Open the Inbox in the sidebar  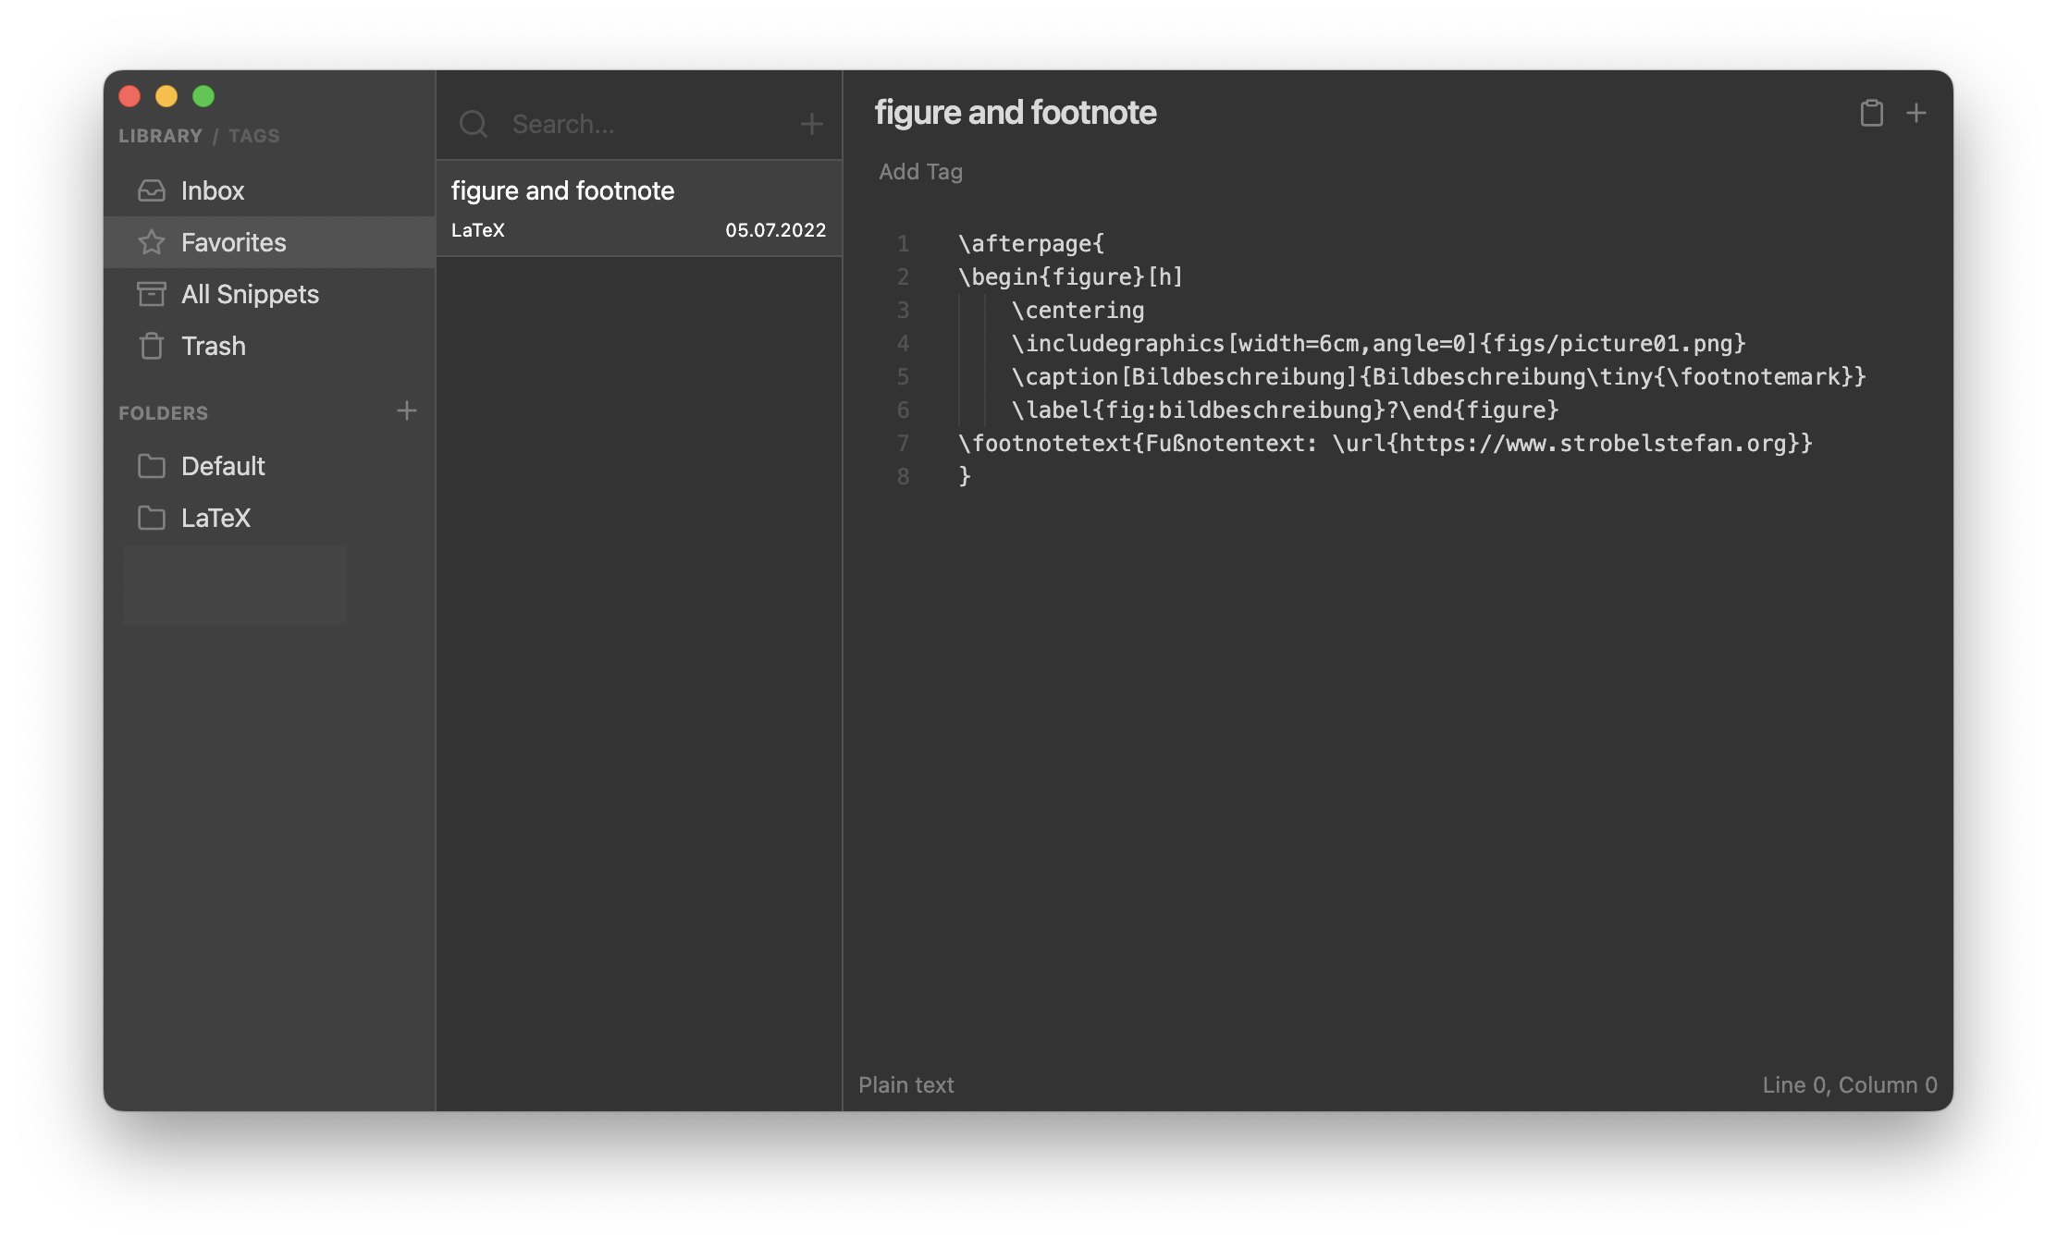[x=212, y=190]
